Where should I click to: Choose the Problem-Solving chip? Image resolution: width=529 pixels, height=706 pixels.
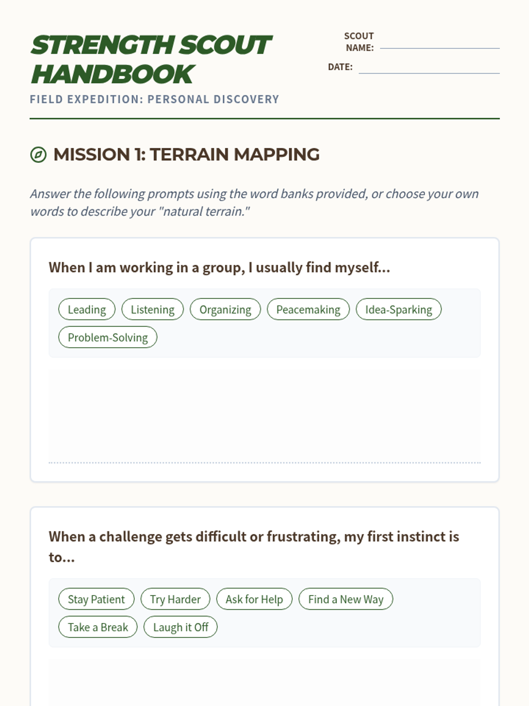coord(108,337)
